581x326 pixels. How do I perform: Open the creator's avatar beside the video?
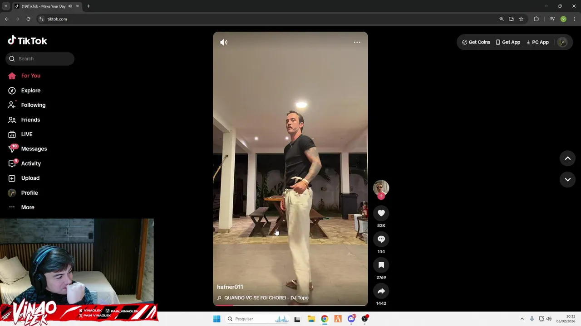tap(381, 187)
